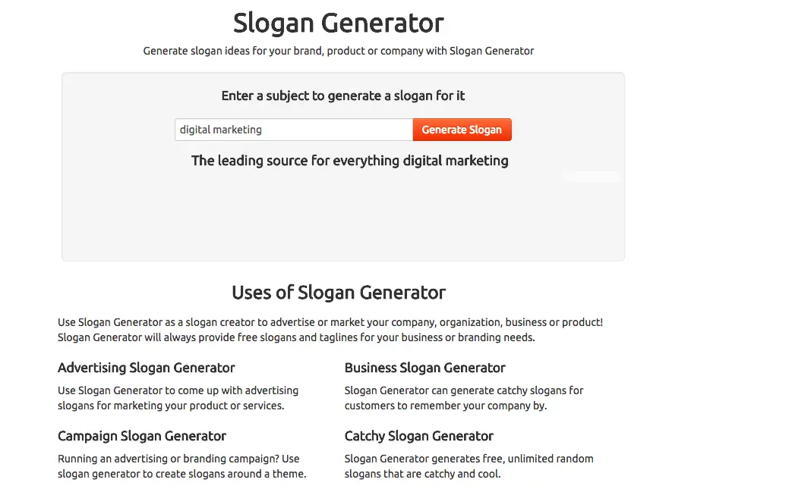Click the orange Generate Slogan button
This screenshot has width=792, height=492.
coord(462,130)
